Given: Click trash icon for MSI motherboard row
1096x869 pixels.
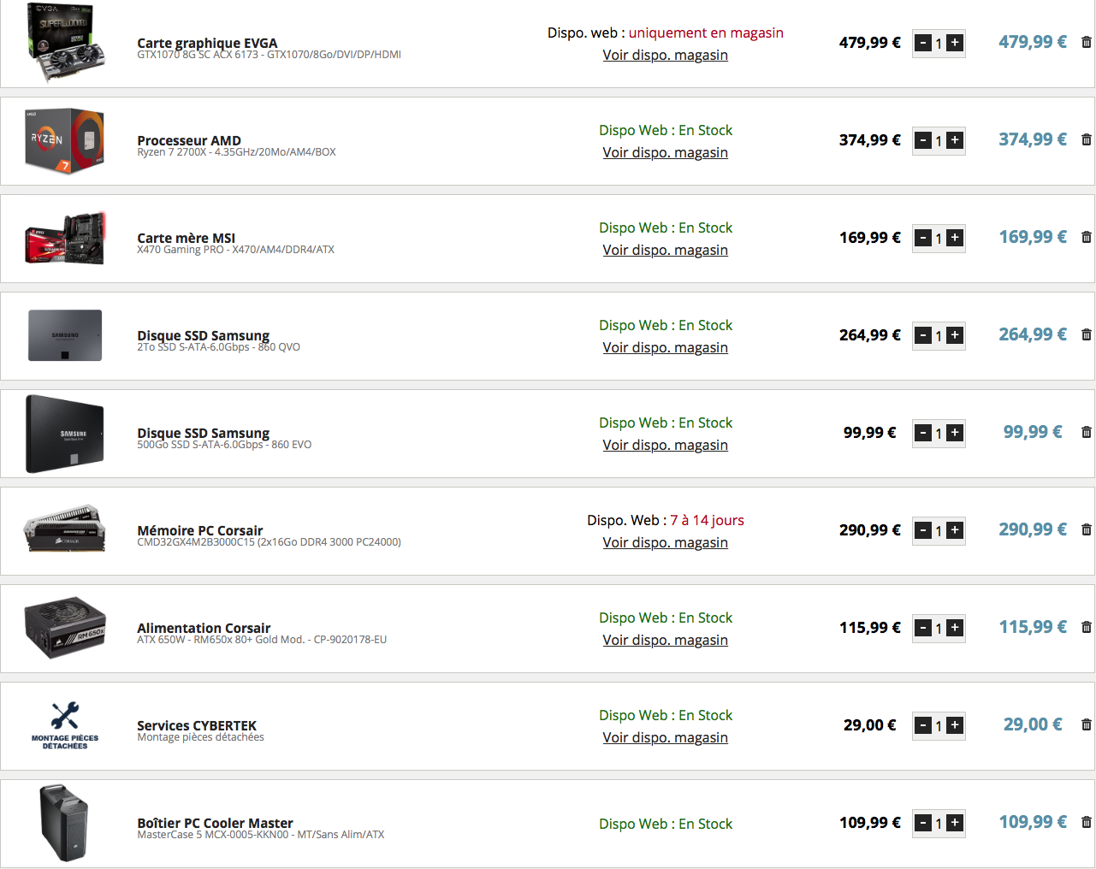Looking at the screenshot, I should tap(1087, 237).
